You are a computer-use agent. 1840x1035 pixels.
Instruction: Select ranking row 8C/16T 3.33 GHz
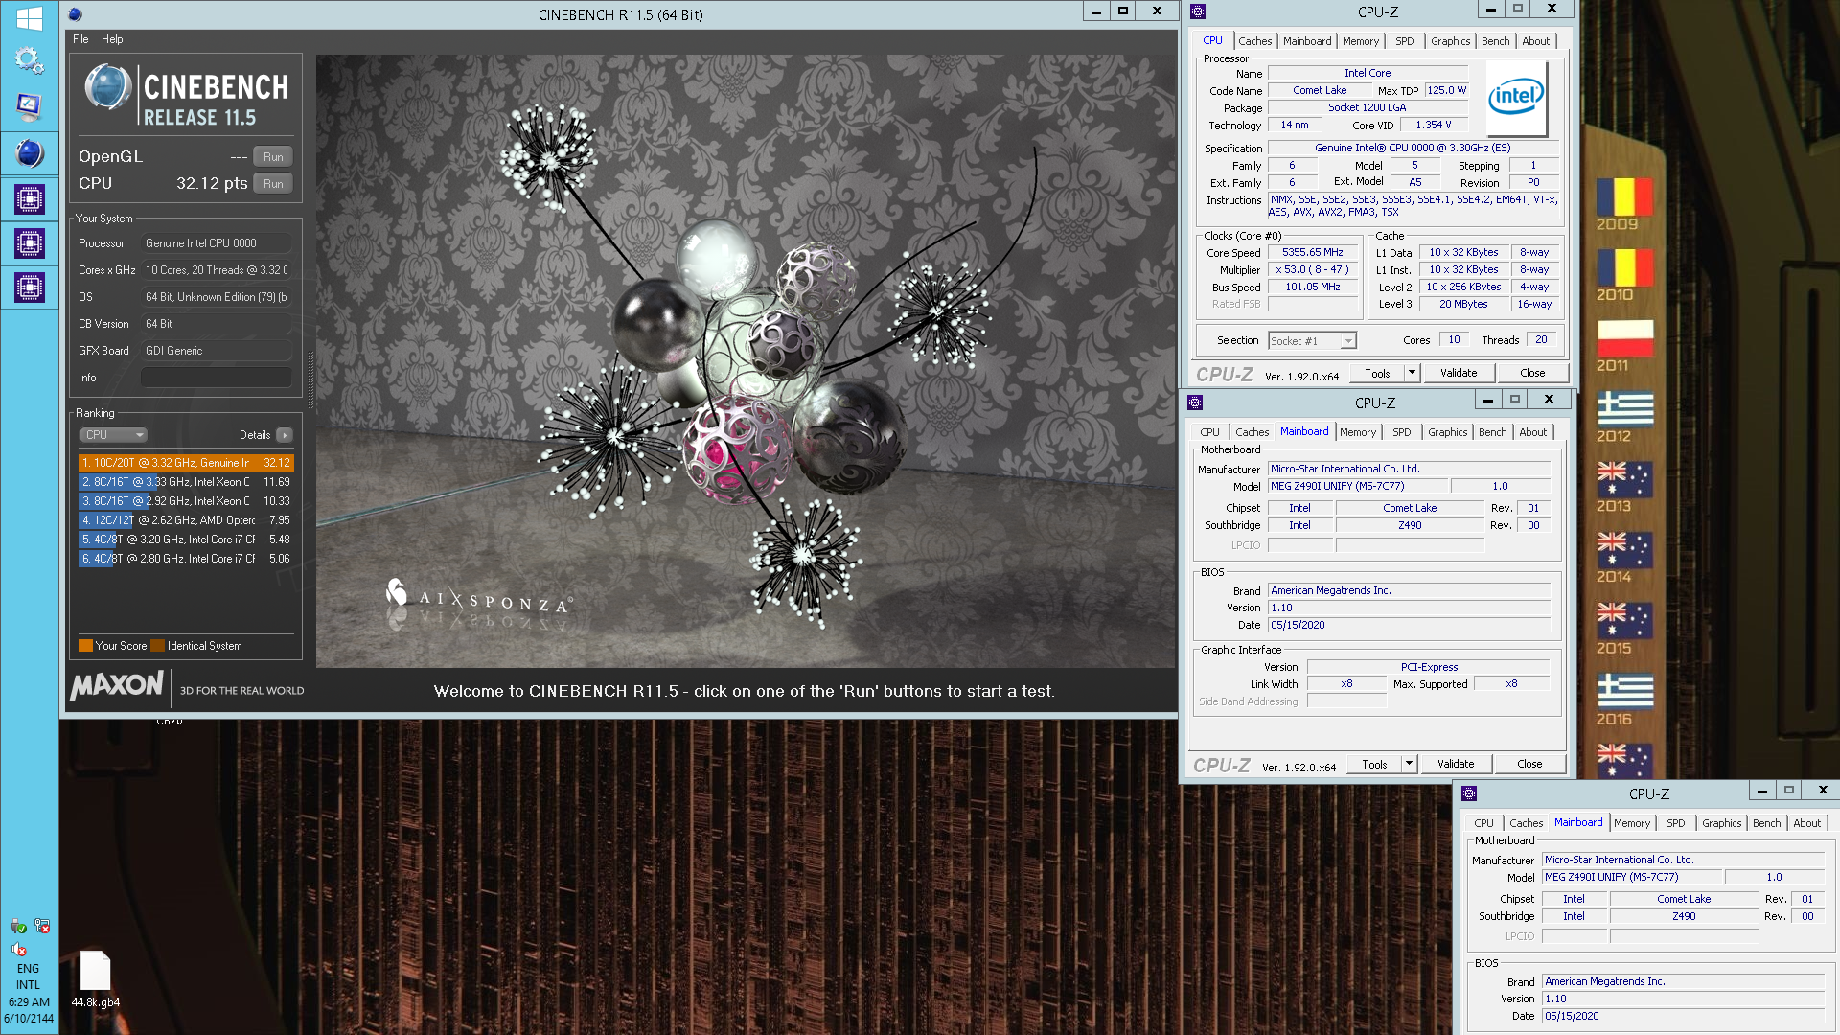(186, 482)
